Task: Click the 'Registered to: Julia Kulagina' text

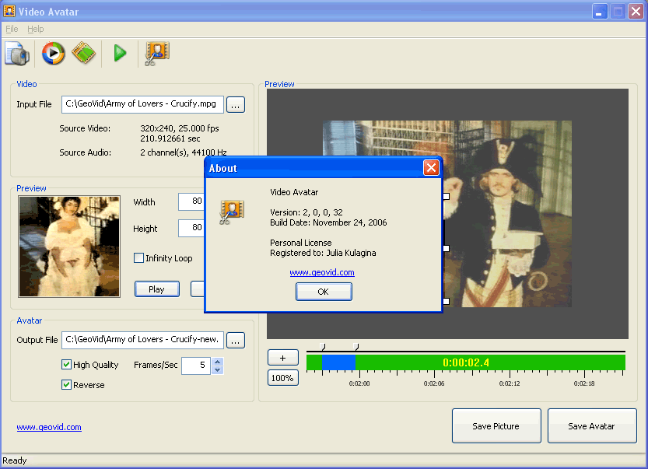Action: coord(323,253)
